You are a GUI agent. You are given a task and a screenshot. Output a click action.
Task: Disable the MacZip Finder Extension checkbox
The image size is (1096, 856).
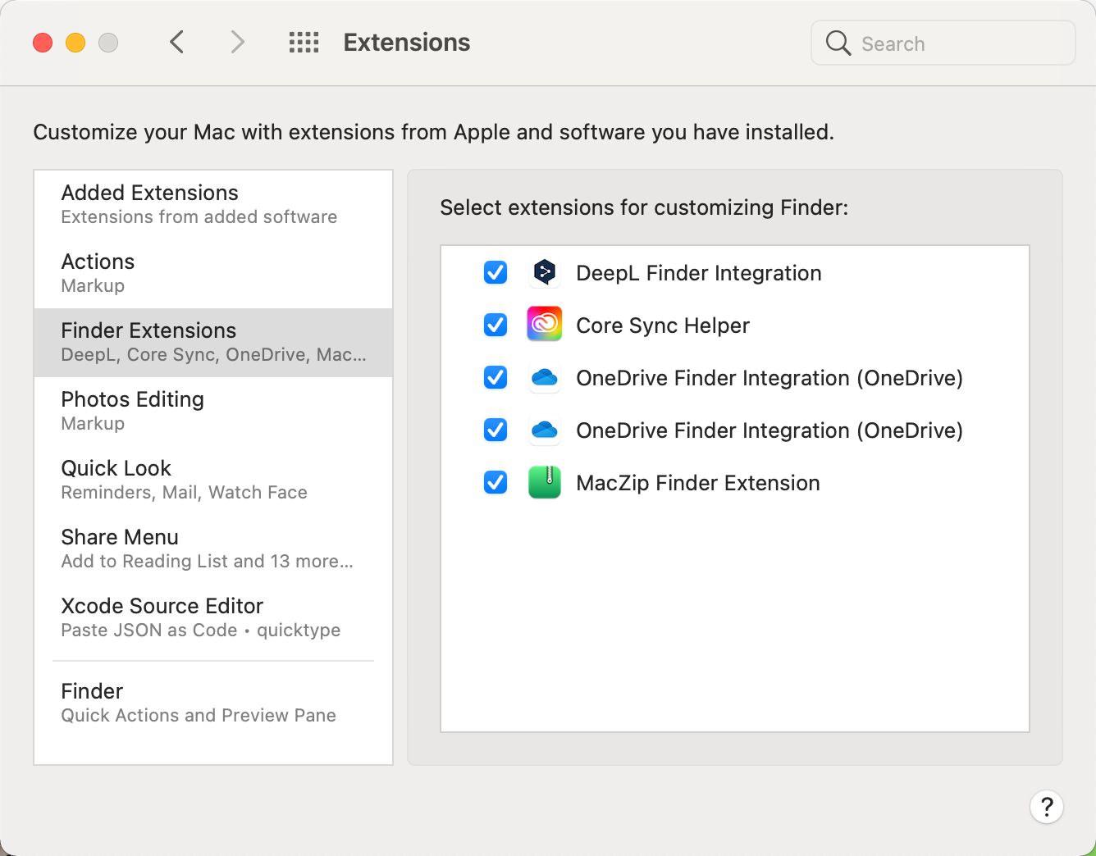point(495,482)
